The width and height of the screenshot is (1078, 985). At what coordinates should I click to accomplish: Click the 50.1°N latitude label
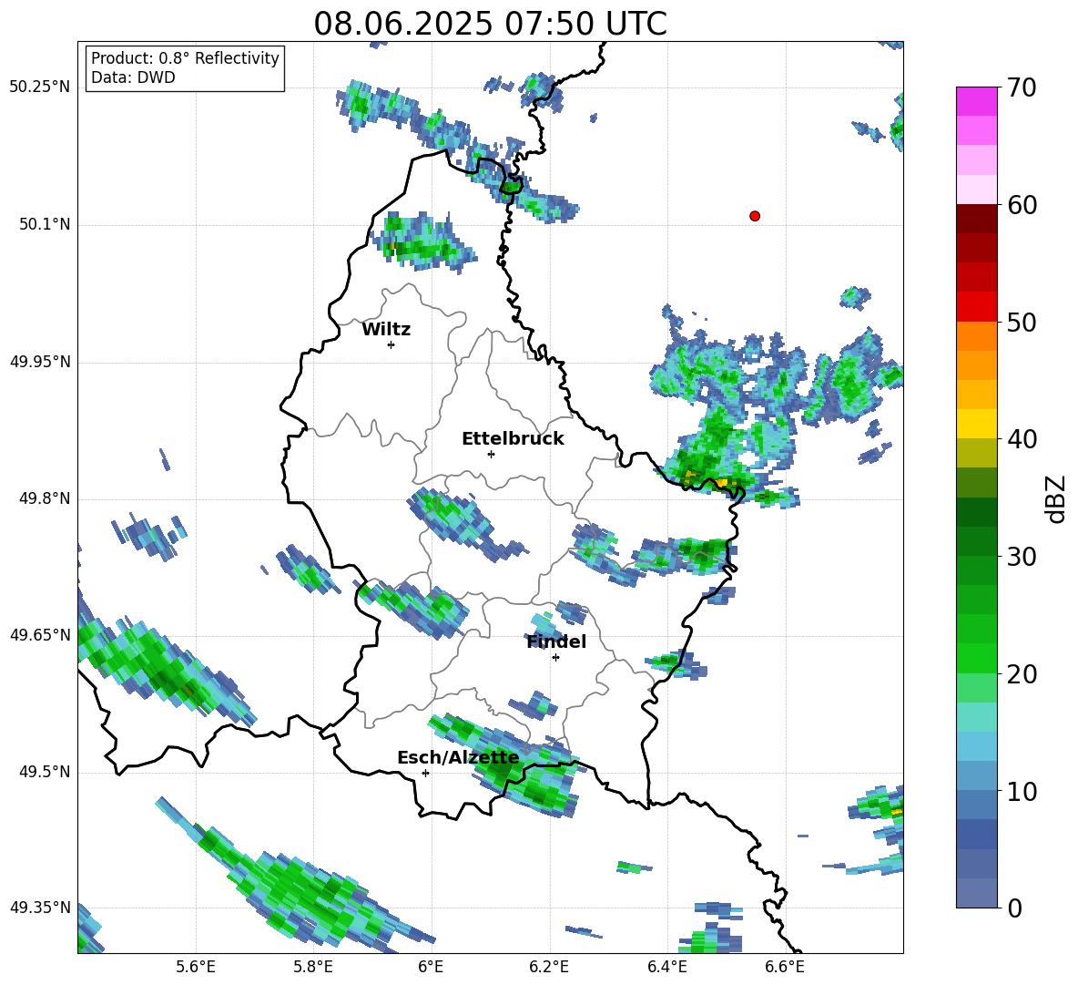(x=44, y=225)
